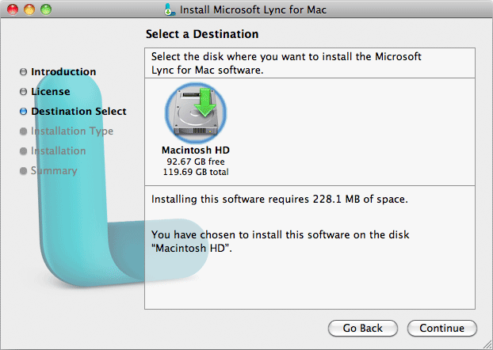
Task: Click the 'Macintosh HD' disk name
Action: click(196, 150)
